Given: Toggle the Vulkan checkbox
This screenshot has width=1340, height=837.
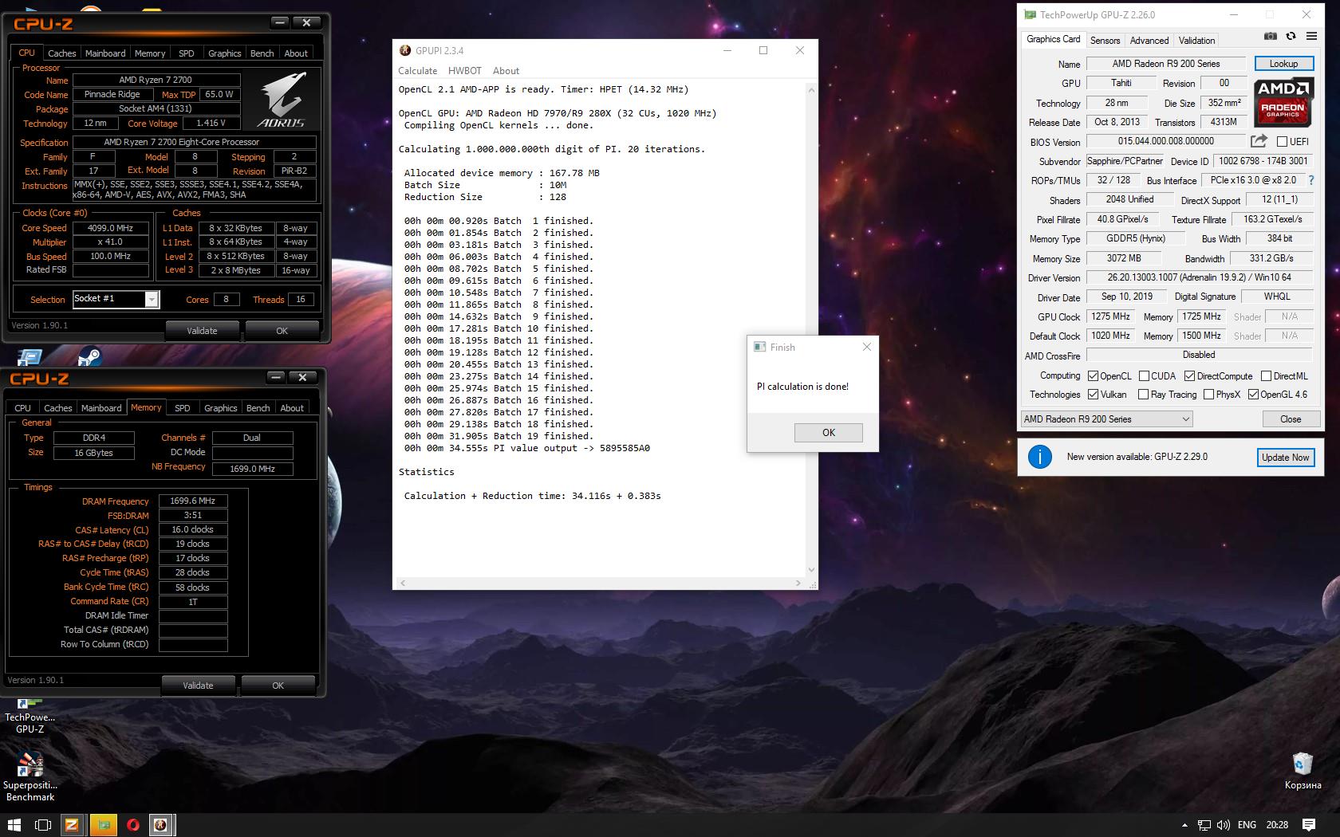Looking at the screenshot, I should tap(1093, 395).
